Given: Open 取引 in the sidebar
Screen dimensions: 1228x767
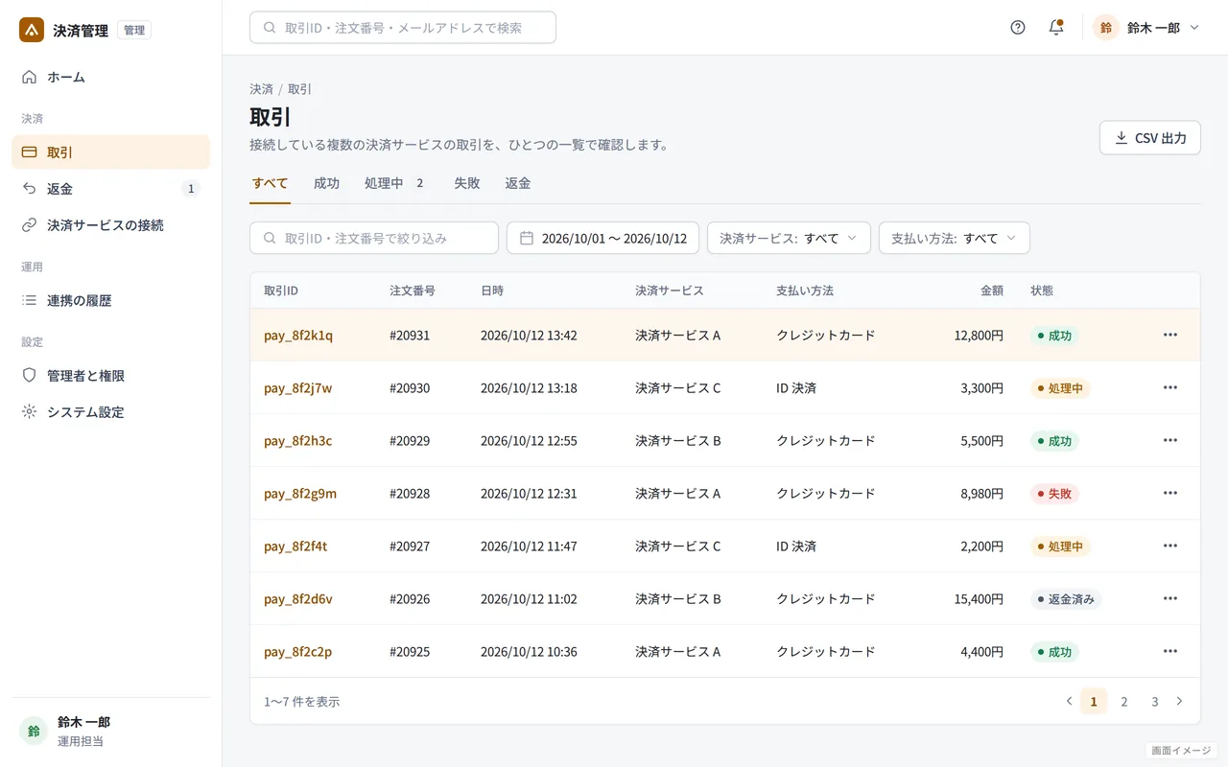Looking at the screenshot, I should 110,152.
